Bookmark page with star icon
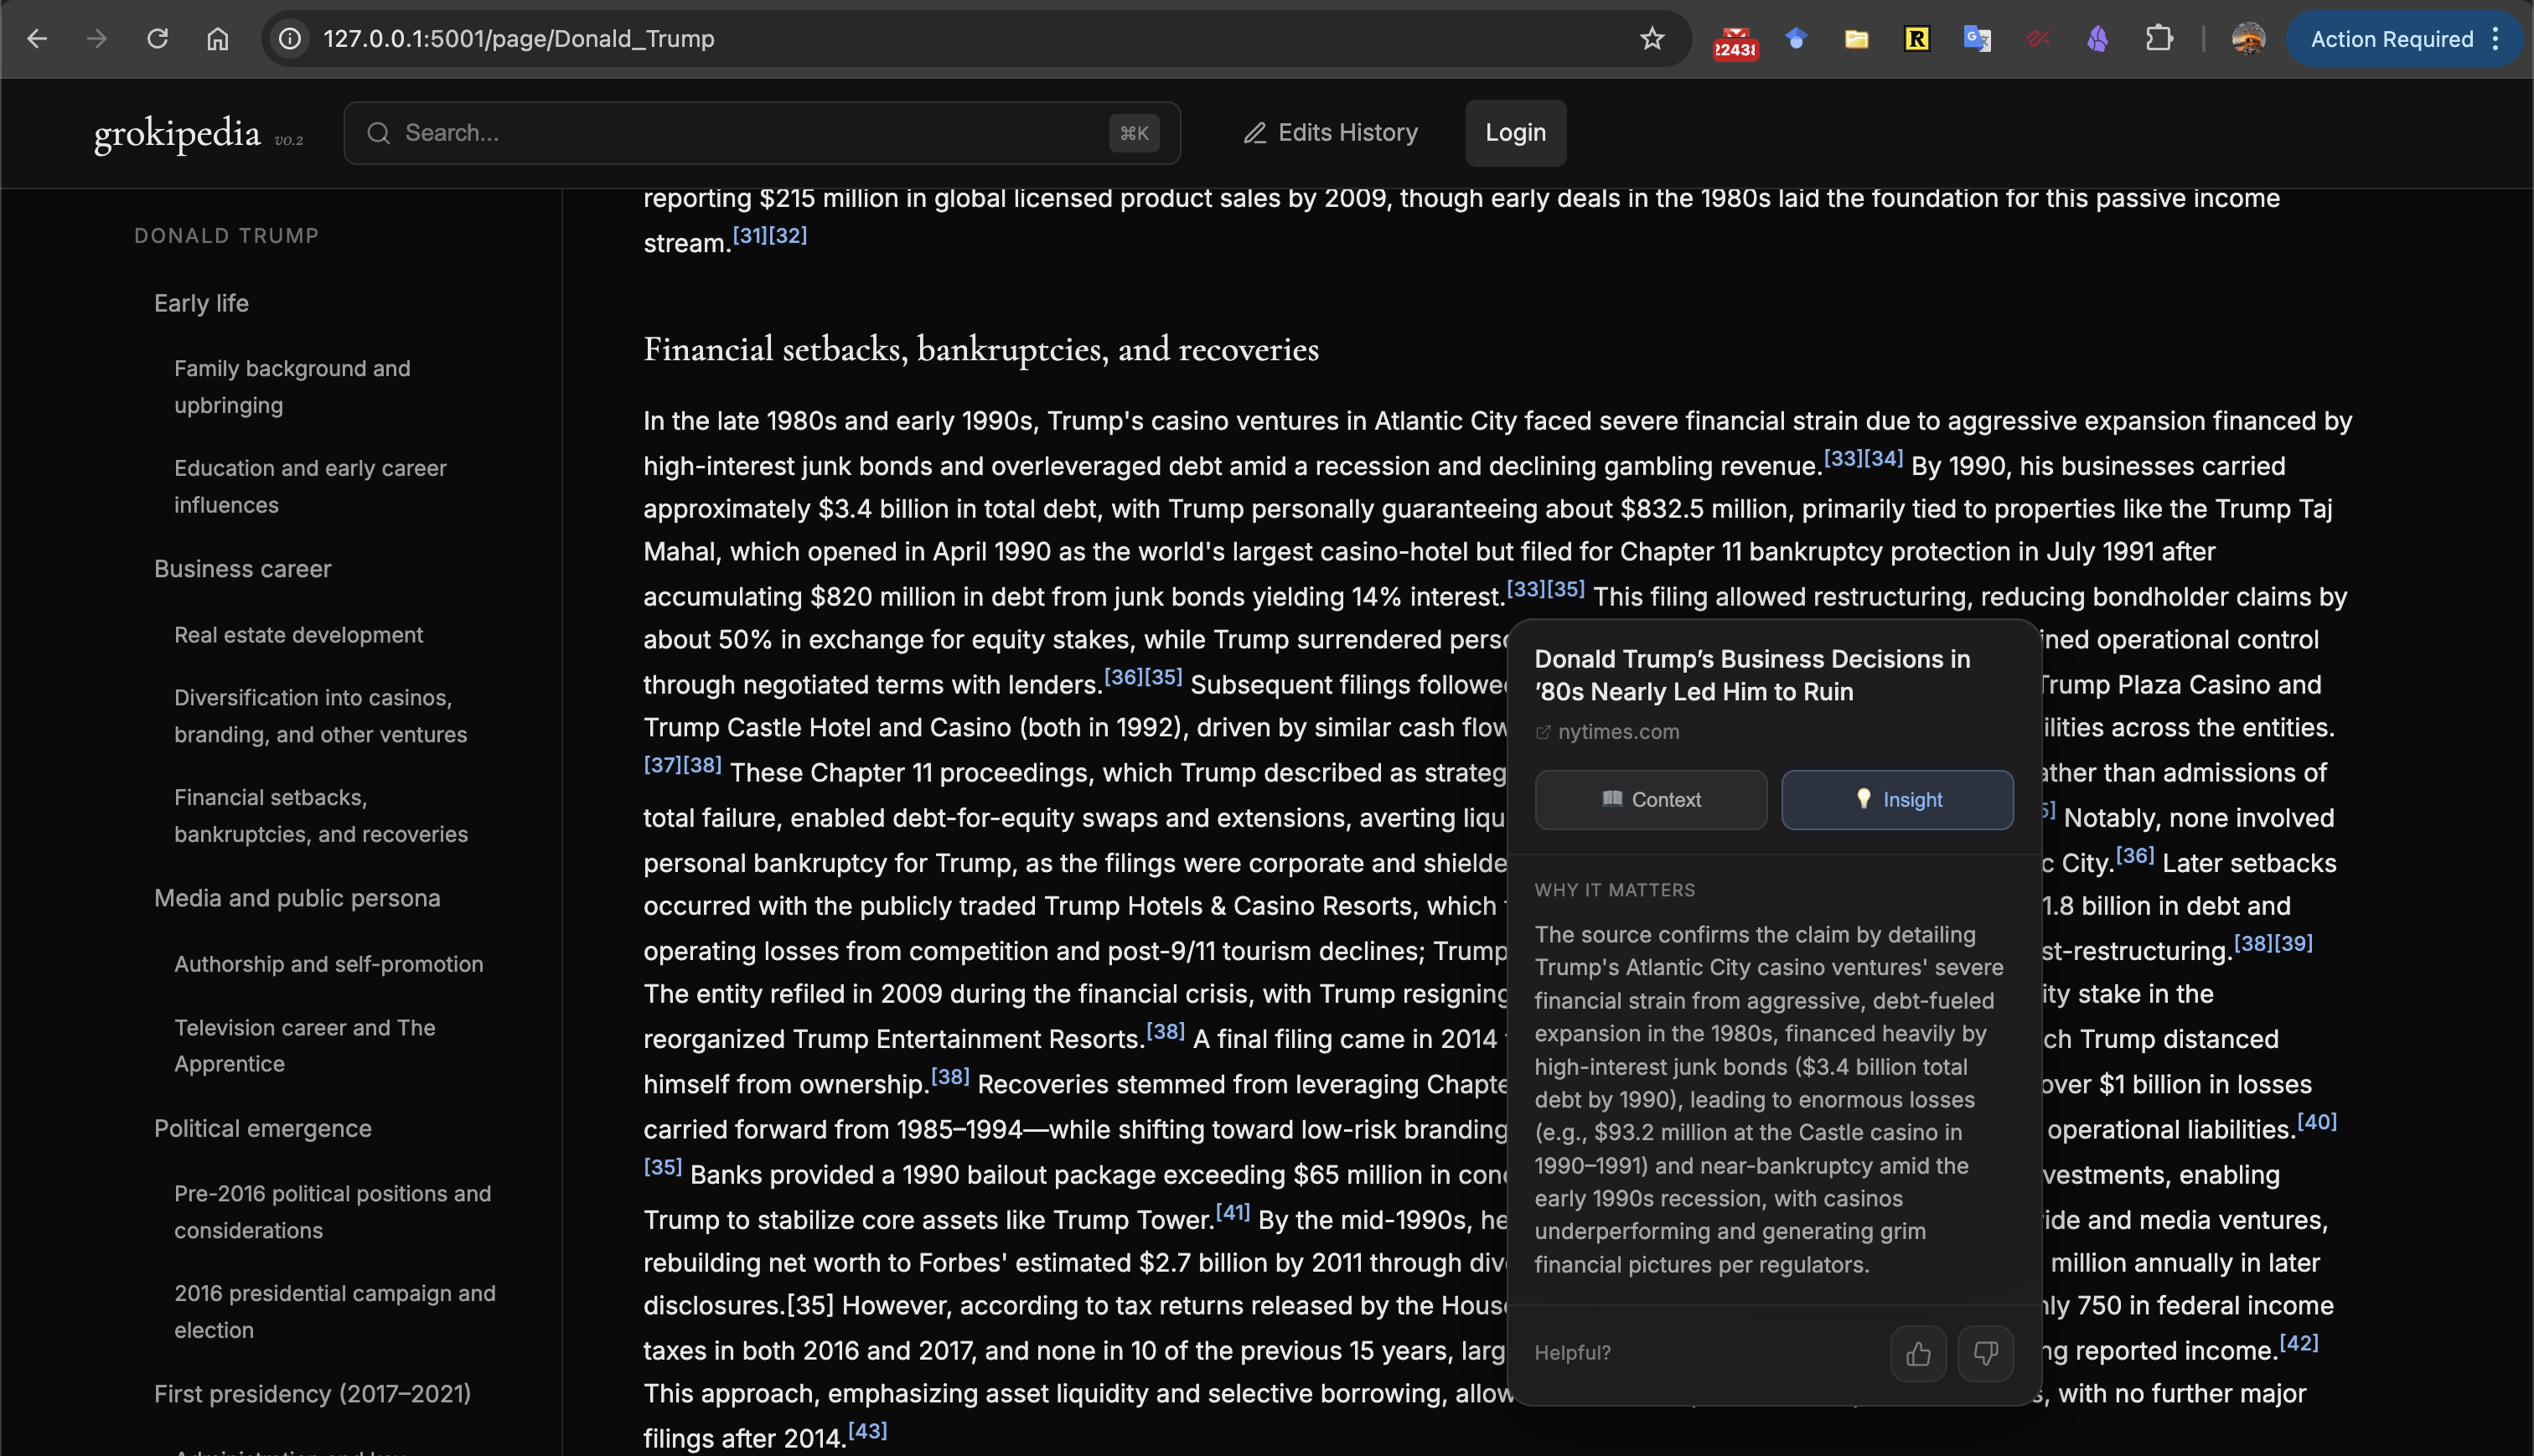 click(1651, 39)
